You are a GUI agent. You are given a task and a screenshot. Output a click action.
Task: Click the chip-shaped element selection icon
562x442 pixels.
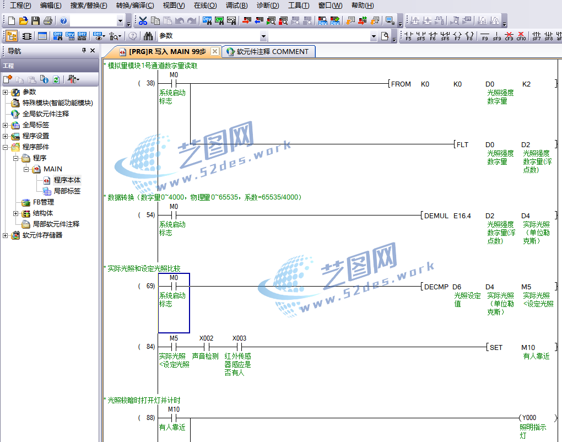[x=26, y=36]
